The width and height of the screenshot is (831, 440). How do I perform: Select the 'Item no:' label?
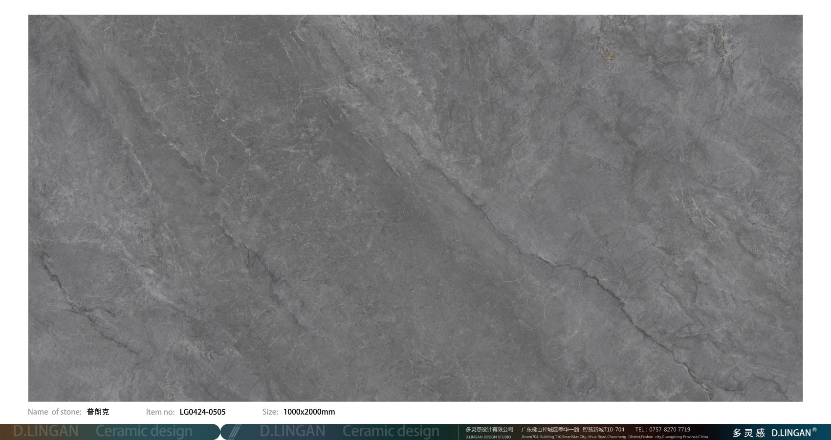pyautogui.click(x=160, y=412)
